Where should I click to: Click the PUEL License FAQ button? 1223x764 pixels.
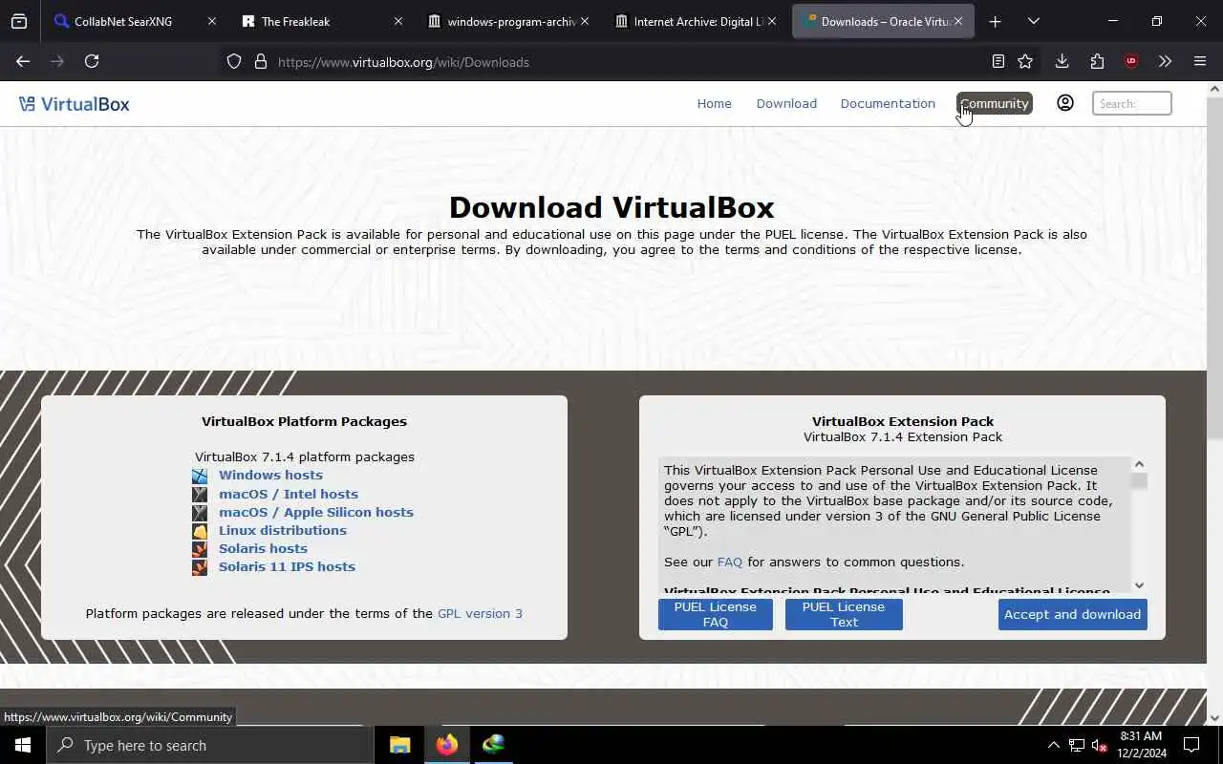click(x=716, y=614)
